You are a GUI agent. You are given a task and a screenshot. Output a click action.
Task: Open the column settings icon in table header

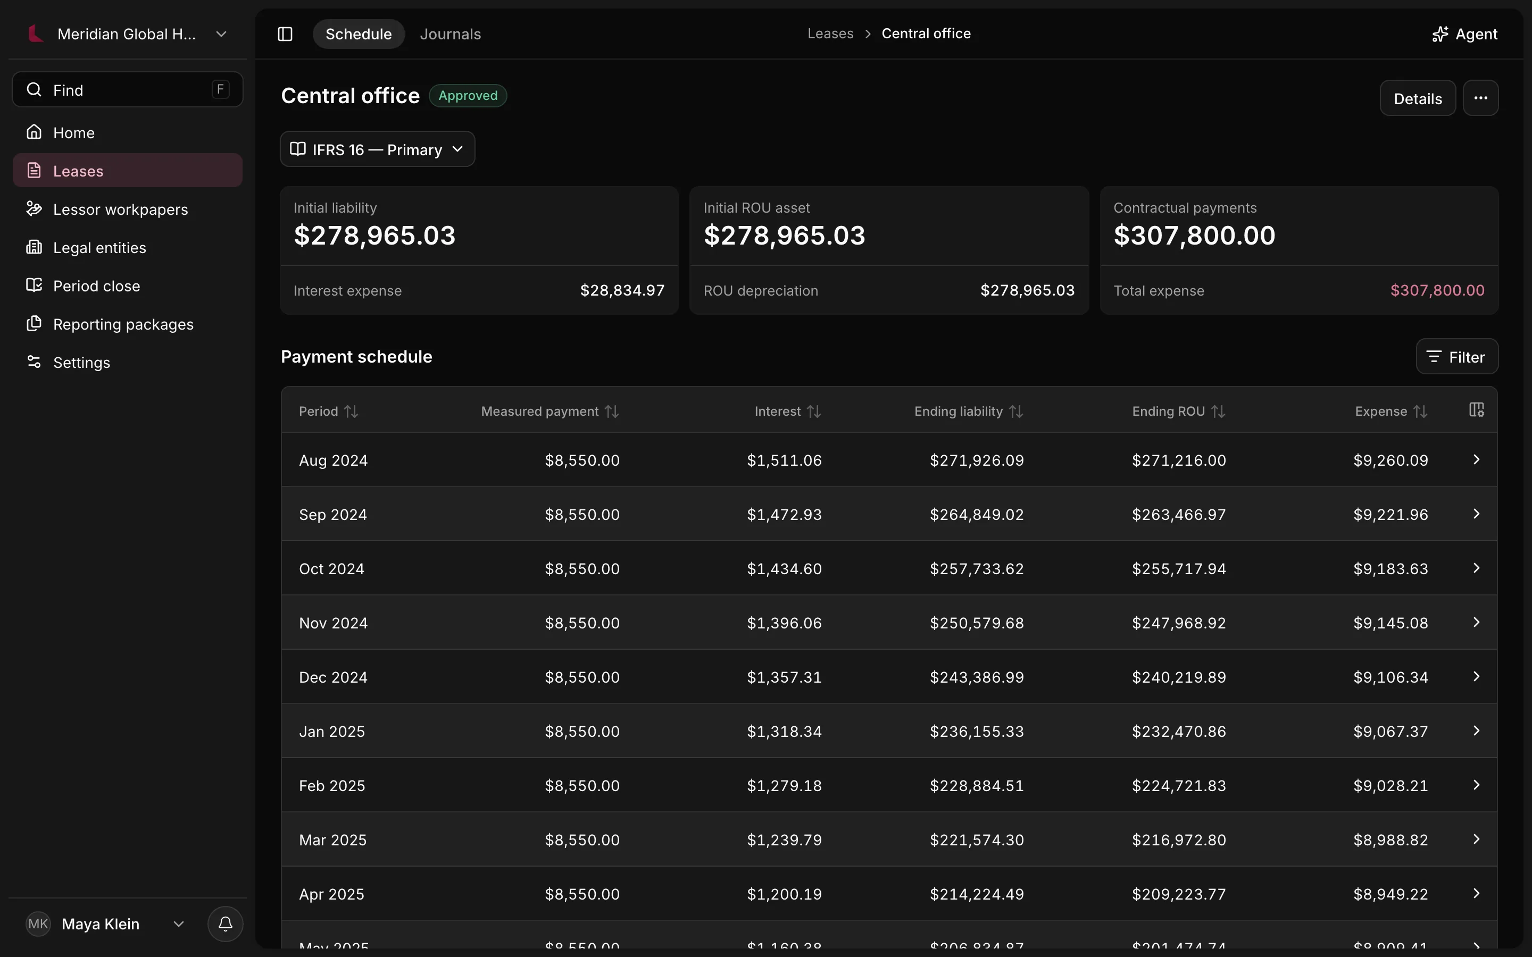coord(1476,410)
